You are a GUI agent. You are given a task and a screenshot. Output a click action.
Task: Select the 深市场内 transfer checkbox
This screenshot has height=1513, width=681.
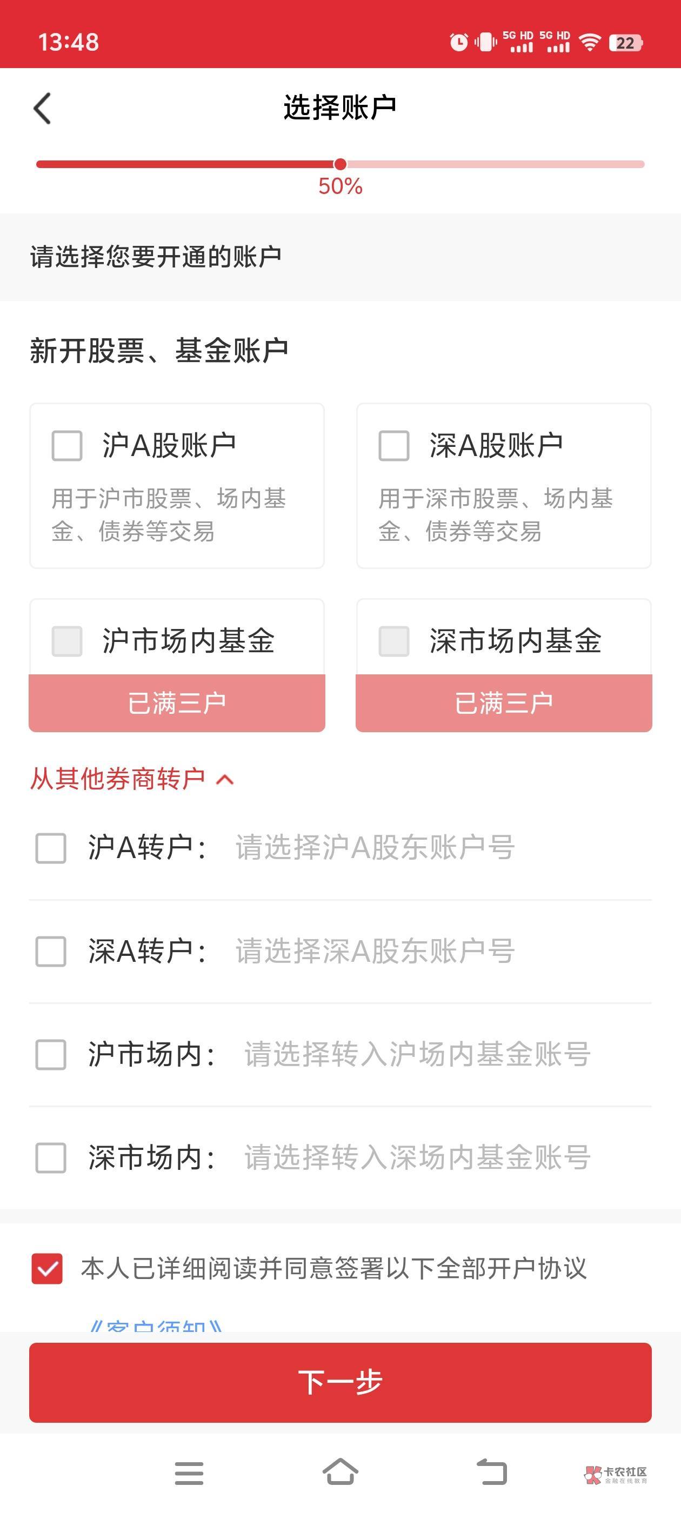click(x=51, y=1157)
